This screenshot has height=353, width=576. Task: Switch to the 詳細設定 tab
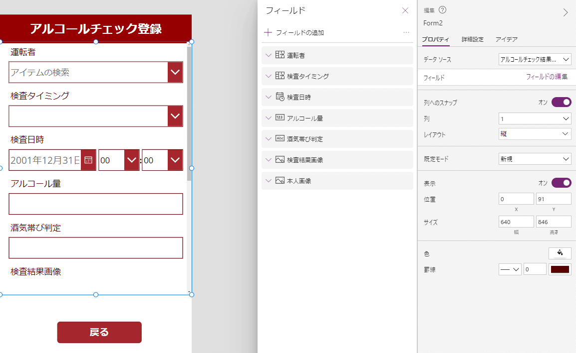[472, 39]
